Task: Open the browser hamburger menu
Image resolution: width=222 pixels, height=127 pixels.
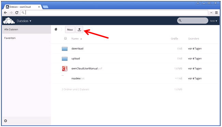Action: [x=216, y=13]
